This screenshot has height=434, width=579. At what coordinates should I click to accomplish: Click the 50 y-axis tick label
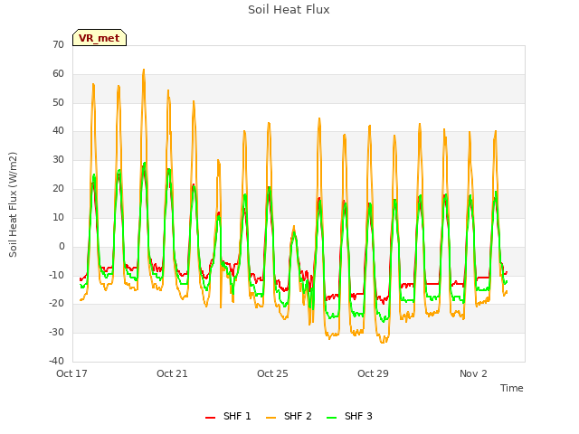[x=58, y=102]
